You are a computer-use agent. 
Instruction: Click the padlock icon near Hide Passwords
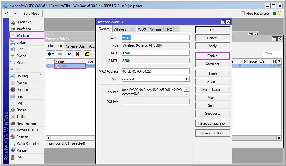pyautogui.click(x=280, y=13)
